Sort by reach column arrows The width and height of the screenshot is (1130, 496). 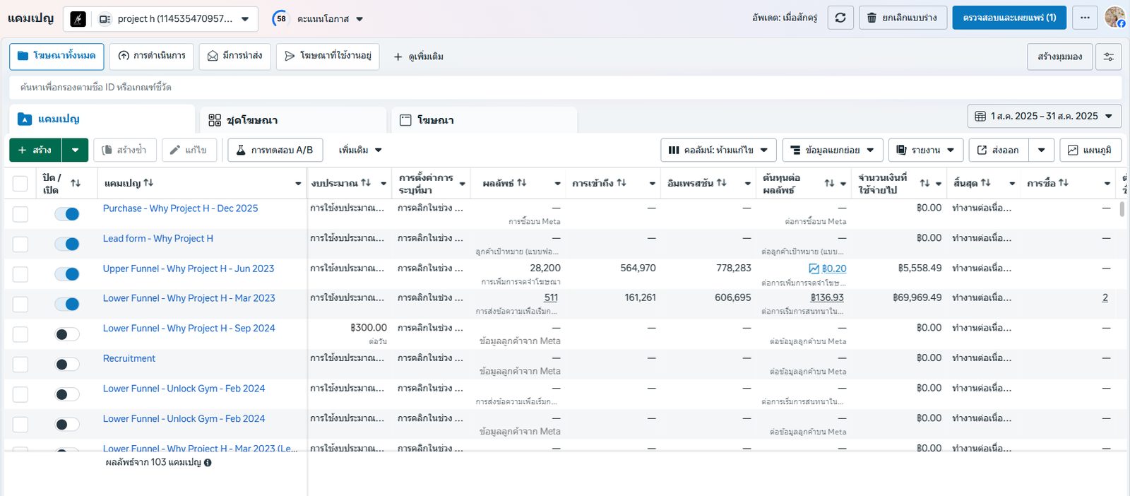coord(621,182)
